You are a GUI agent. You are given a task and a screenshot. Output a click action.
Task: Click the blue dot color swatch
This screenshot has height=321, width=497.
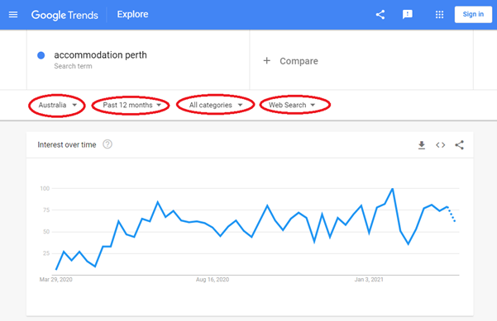[41, 55]
